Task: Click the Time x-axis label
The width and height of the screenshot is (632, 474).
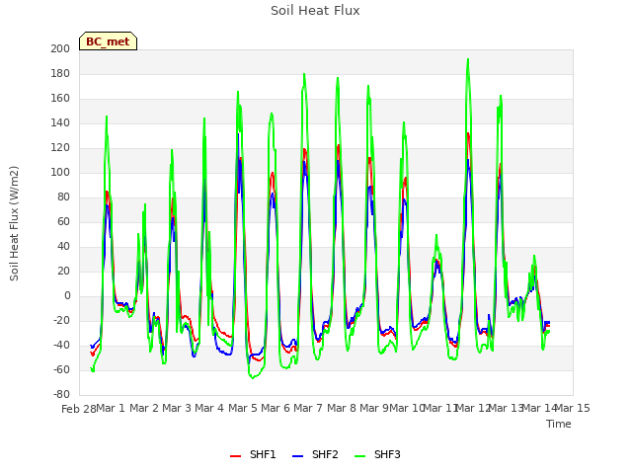Action: 559,424
